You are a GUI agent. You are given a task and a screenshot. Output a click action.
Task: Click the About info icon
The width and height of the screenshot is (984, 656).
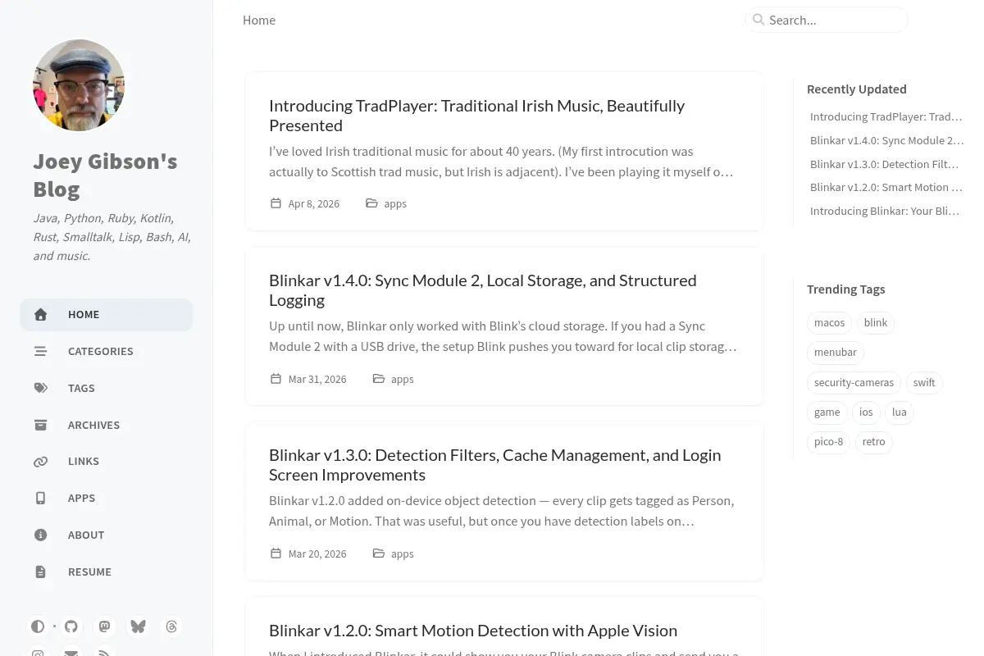point(40,535)
